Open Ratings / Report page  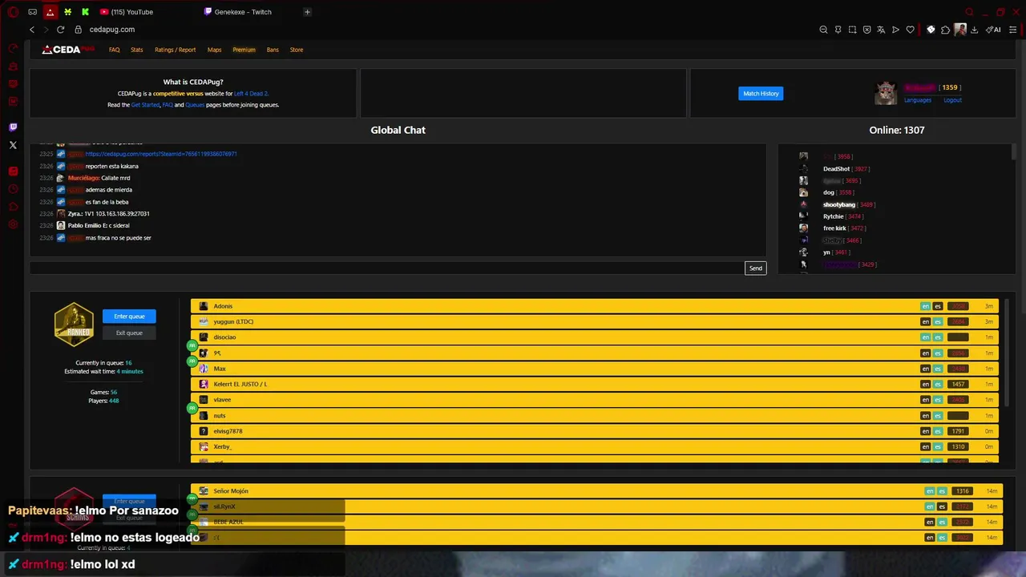tap(175, 50)
